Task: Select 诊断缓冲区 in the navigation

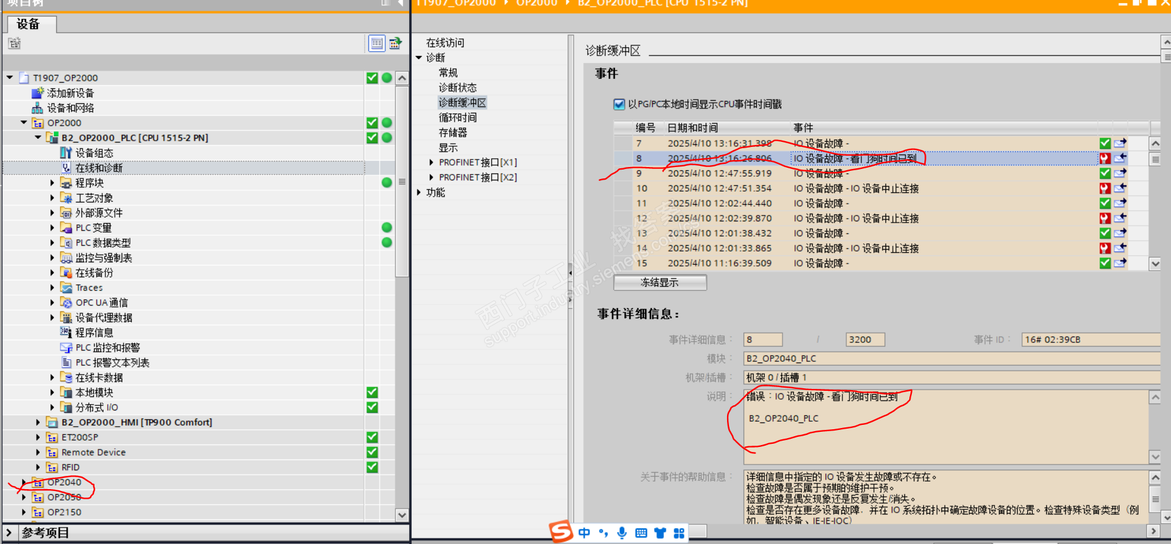Action: point(462,102)
